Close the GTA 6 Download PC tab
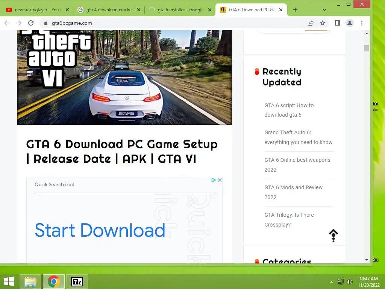This screenshot has height=289, width=385. pos(281,10)
